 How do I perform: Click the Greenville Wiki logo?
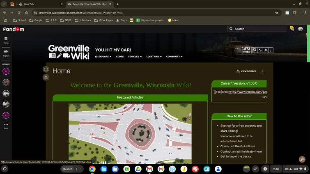coord(69,52)
